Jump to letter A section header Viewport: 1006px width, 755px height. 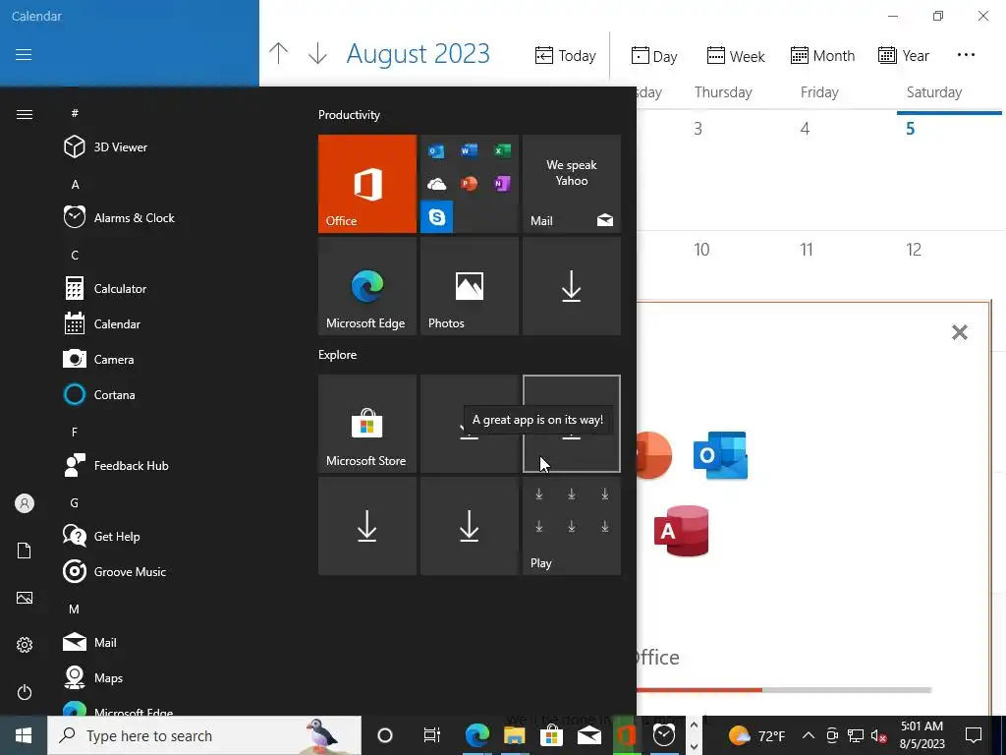point(75,184)
